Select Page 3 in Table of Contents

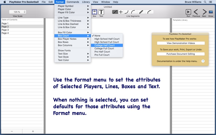(22, 30)
